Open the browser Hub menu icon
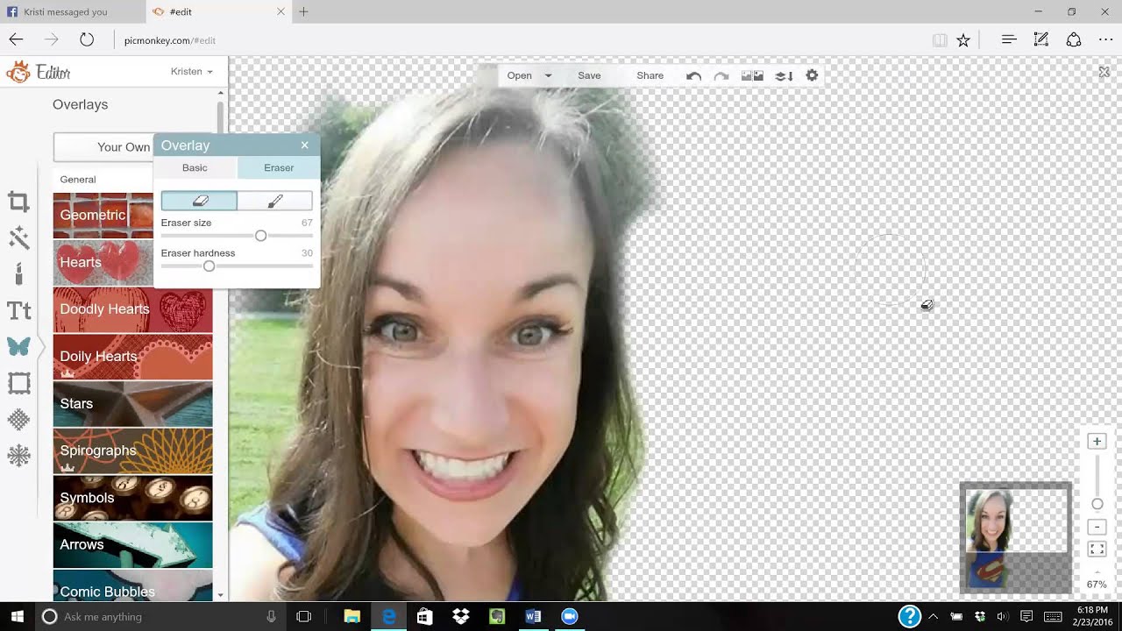This screenshot has height=631, width=1122. click(x=1009, y=39)
